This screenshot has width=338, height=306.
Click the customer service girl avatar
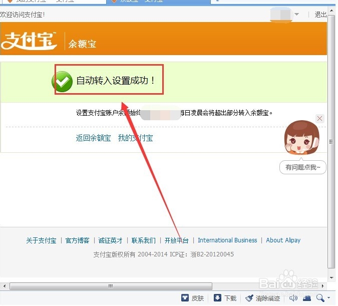click(301, 138)
